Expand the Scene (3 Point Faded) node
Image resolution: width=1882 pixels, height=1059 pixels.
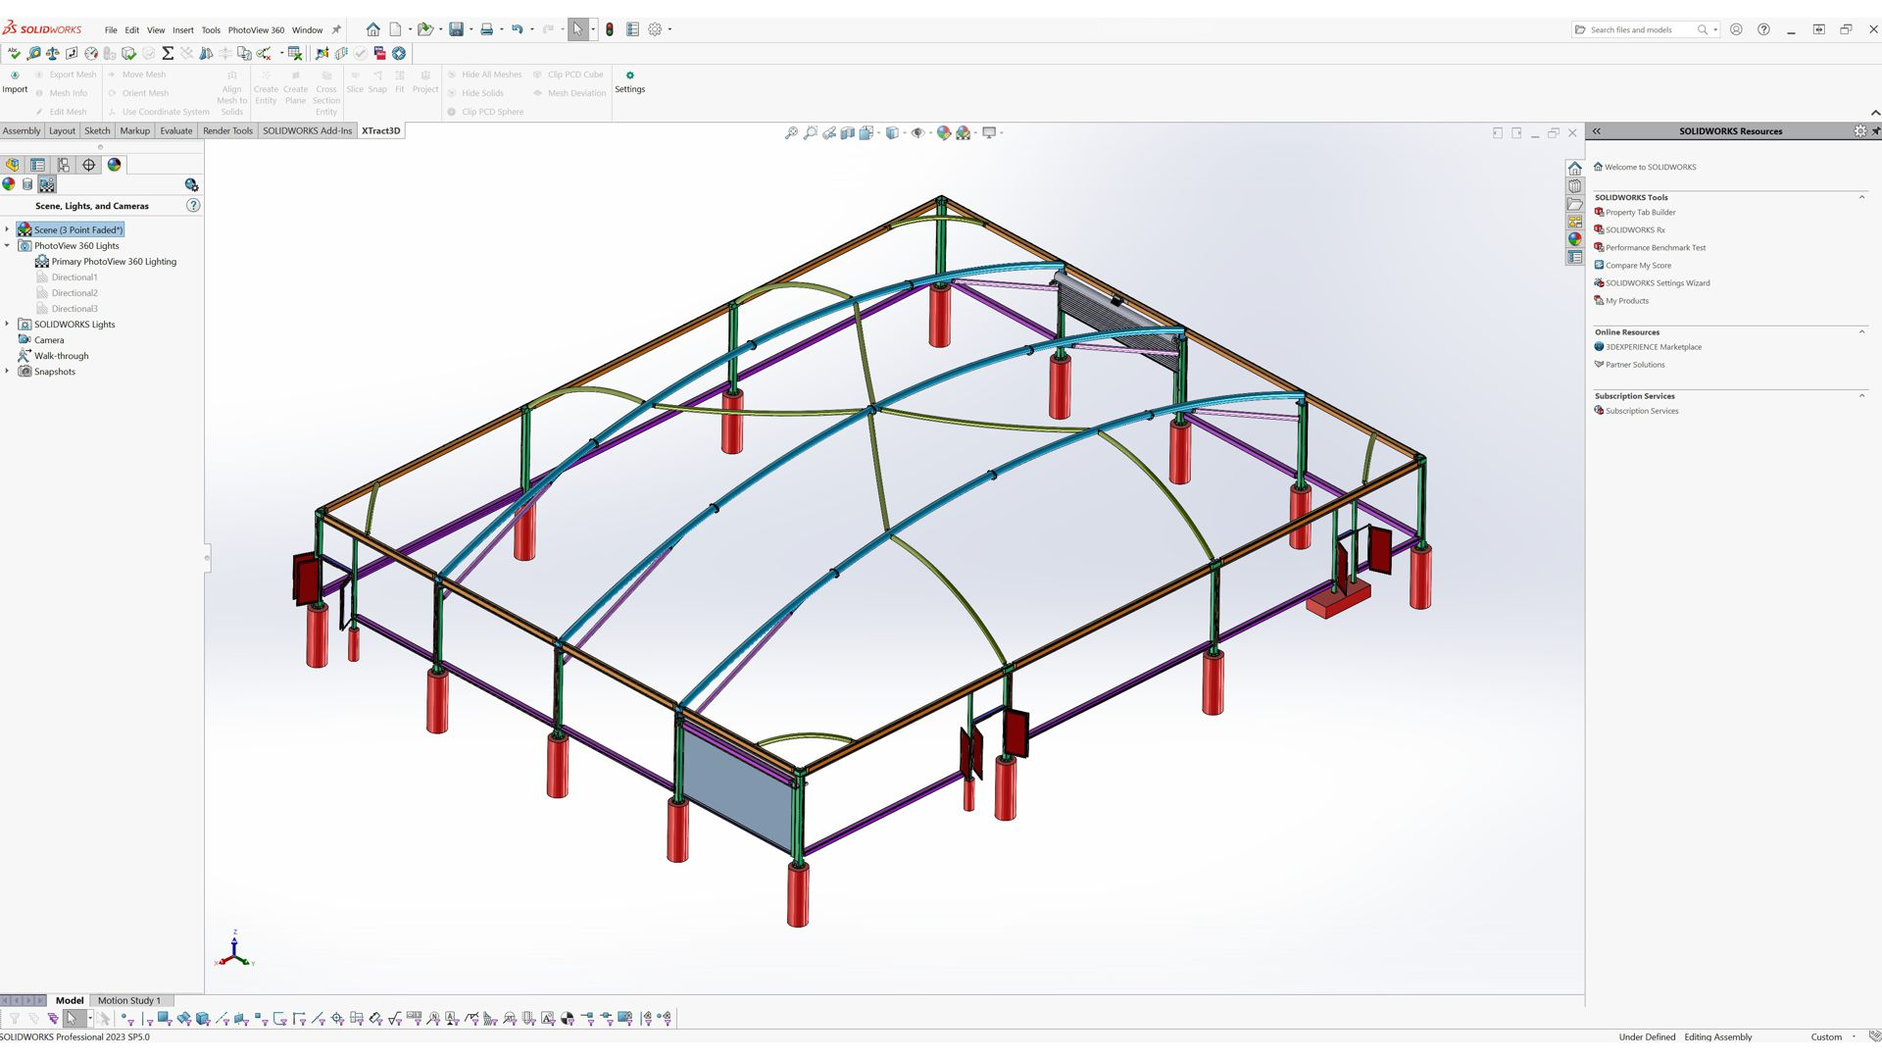click(x=7, y=229)
